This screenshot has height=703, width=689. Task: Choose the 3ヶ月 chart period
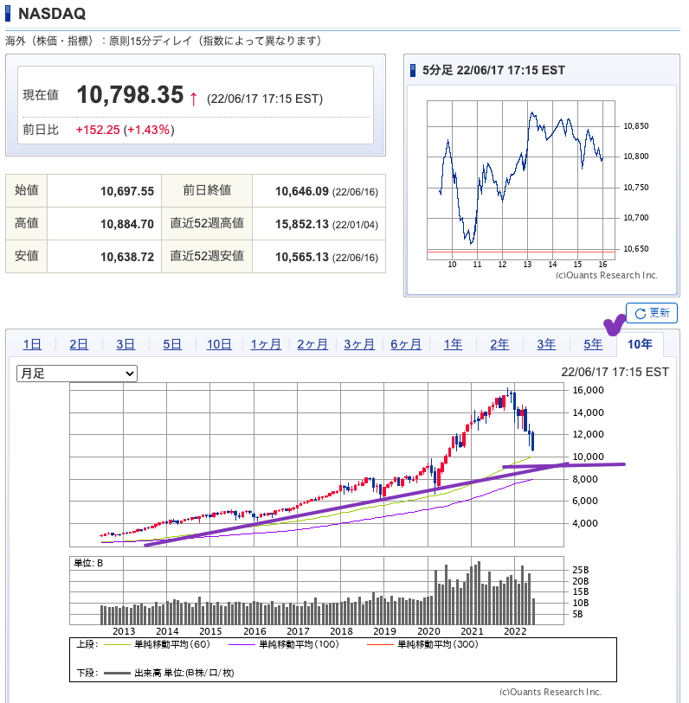click(359, 344)
